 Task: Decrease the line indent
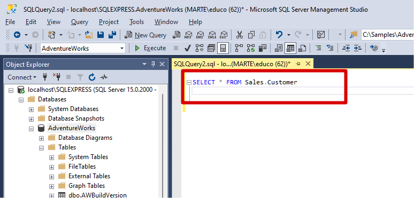point(346,48)
